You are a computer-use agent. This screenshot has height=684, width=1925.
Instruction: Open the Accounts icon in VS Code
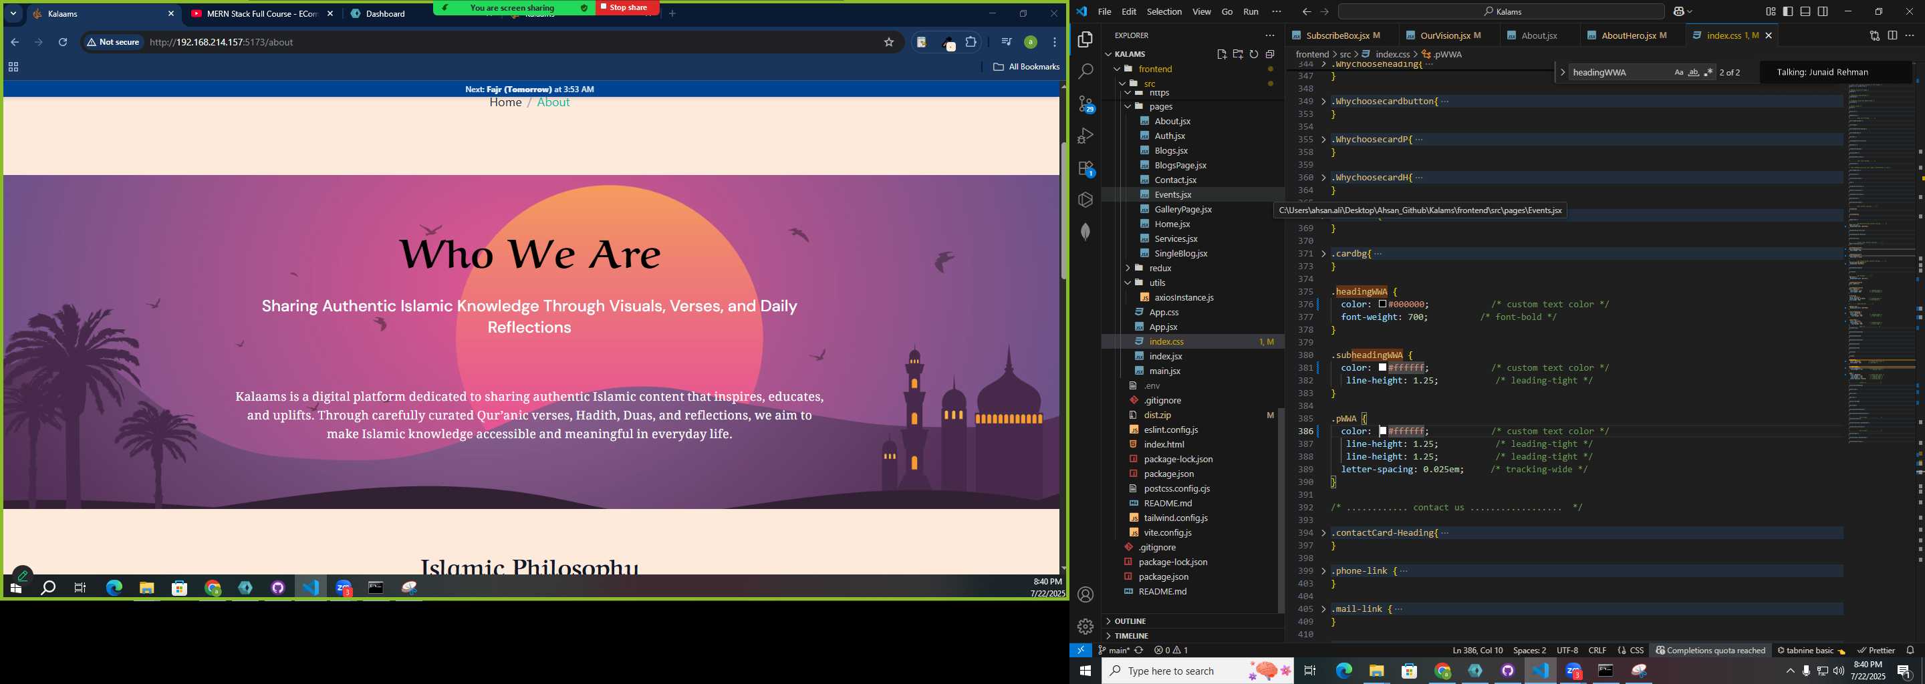coord(1085,594)
